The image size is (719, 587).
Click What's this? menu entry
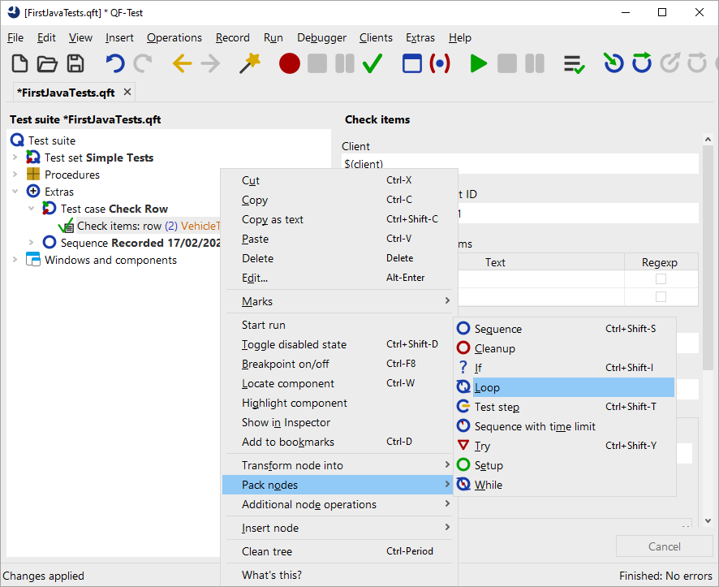(x=340, y=575)
